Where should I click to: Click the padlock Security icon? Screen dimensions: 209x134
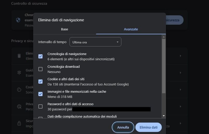[x=19, y=123]
